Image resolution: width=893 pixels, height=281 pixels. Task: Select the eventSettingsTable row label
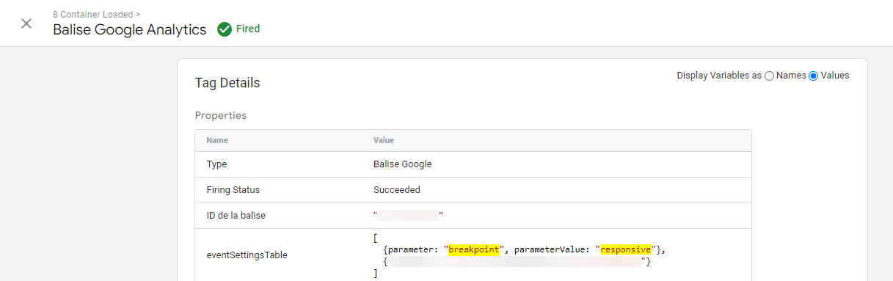(x=247, y=255)
